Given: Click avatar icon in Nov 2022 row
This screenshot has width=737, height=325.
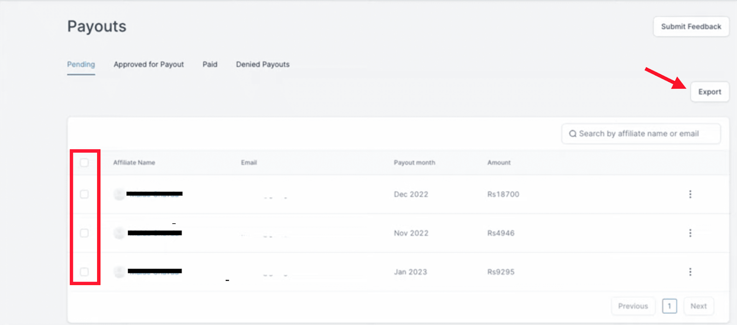Looking at the screenshot, I should [x=119, y=233].
